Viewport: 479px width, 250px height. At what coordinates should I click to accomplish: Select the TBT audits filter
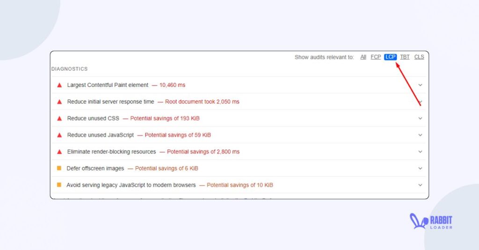click(405, 57)
